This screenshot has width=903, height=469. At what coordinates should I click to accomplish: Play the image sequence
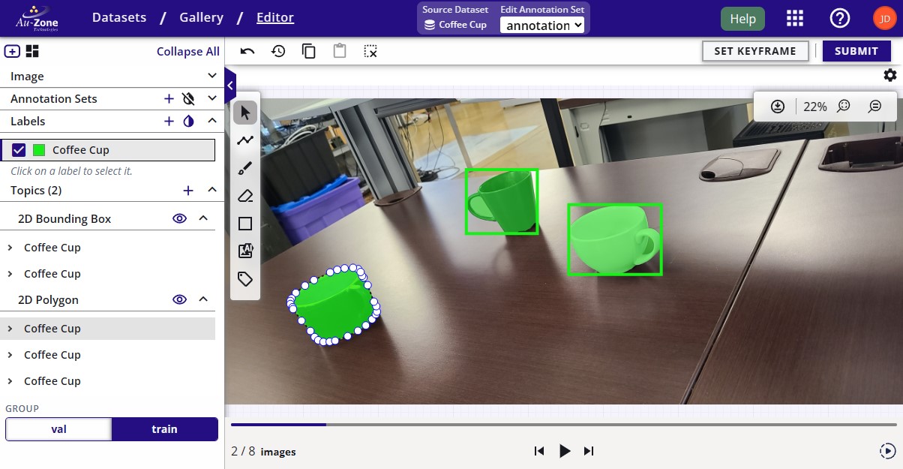565,451
